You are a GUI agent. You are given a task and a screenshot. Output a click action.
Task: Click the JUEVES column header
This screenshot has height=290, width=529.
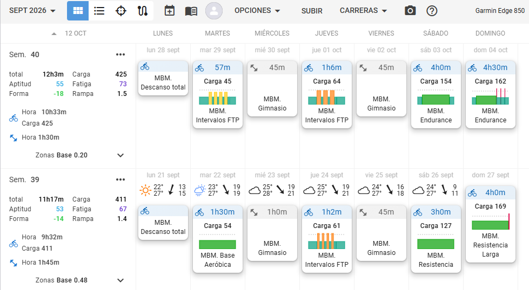point(326,33)
